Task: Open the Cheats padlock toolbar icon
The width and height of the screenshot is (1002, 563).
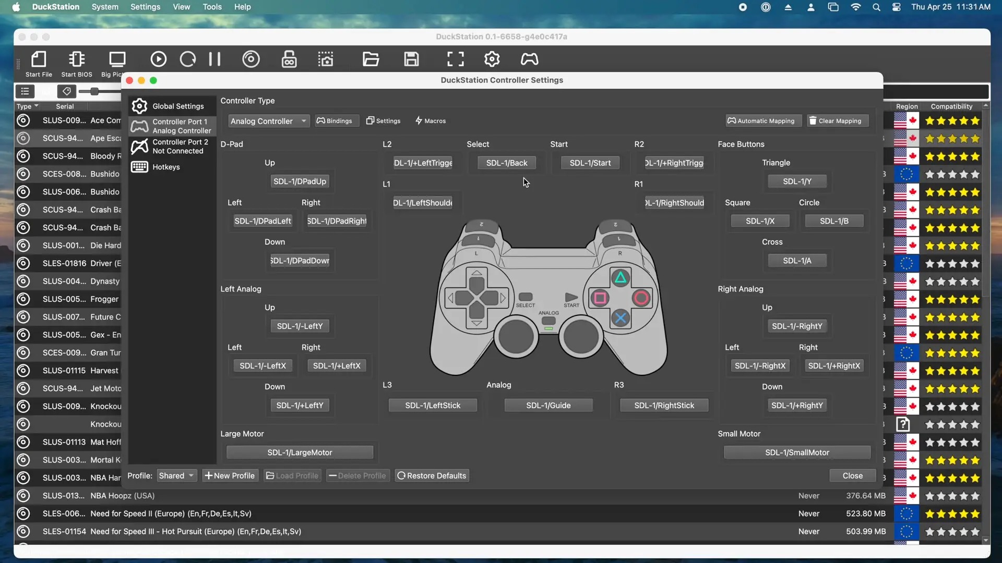Action: [289, 59]
